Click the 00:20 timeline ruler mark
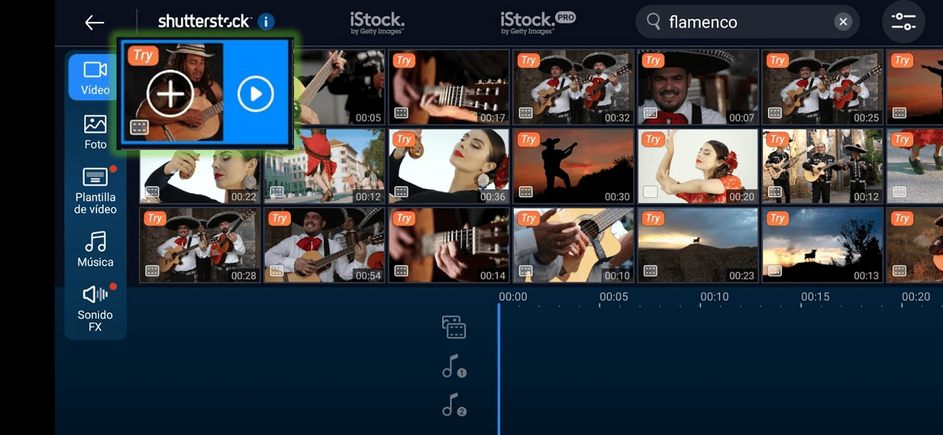 [916, 297]
